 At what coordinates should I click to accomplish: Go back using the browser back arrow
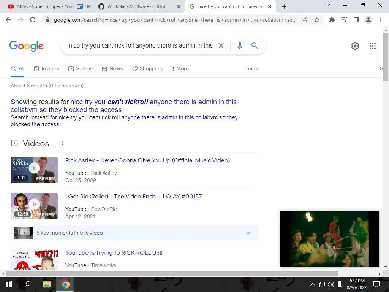[8, 20]
